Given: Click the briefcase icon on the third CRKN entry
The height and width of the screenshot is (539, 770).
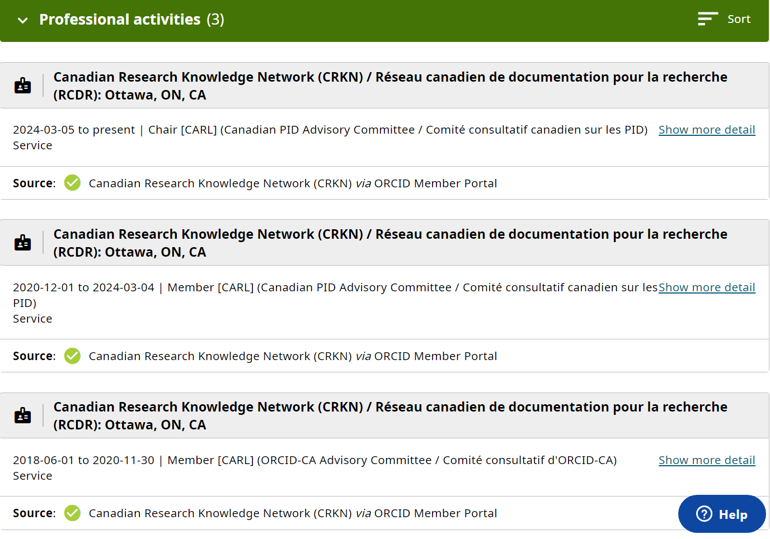Looking at the screenshot, I should [22, 415].
